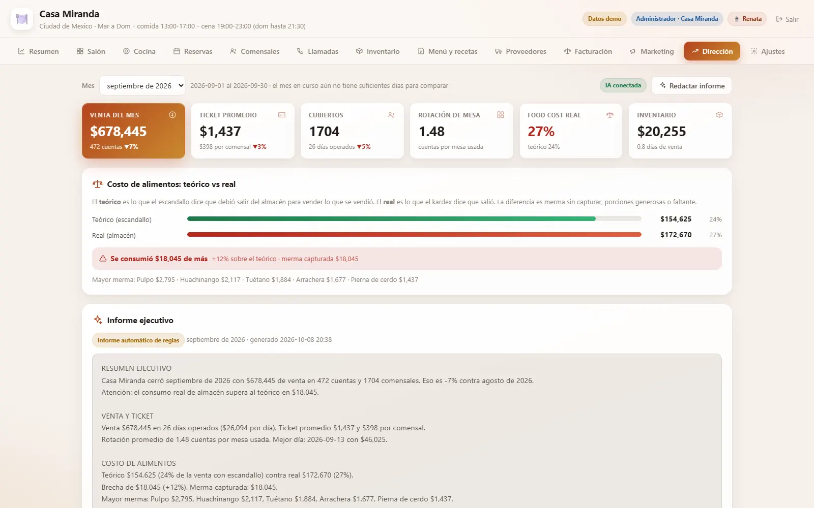This screenshot has width=814, height=508.
Task: Click the people icon on Cubiertos card
Action: [x=391, y=115]
